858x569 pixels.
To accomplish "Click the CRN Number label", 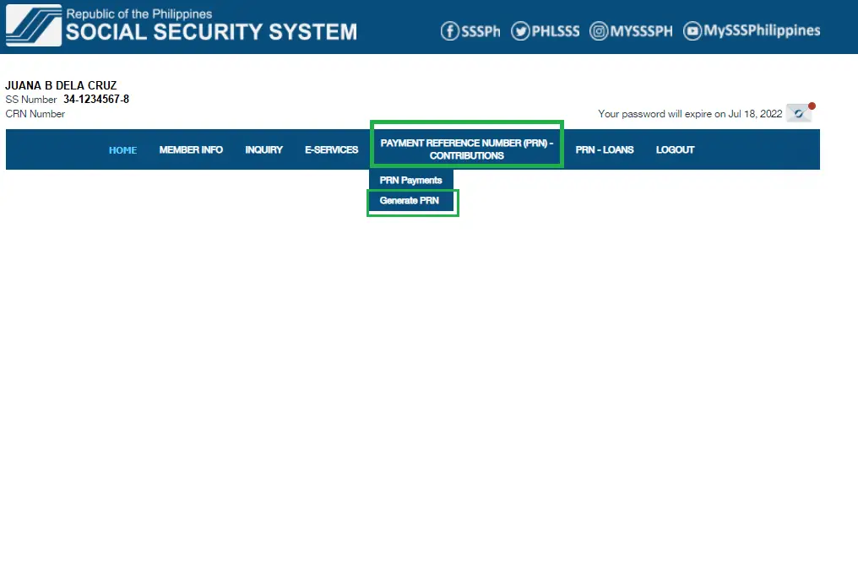I will click(35, 114).
